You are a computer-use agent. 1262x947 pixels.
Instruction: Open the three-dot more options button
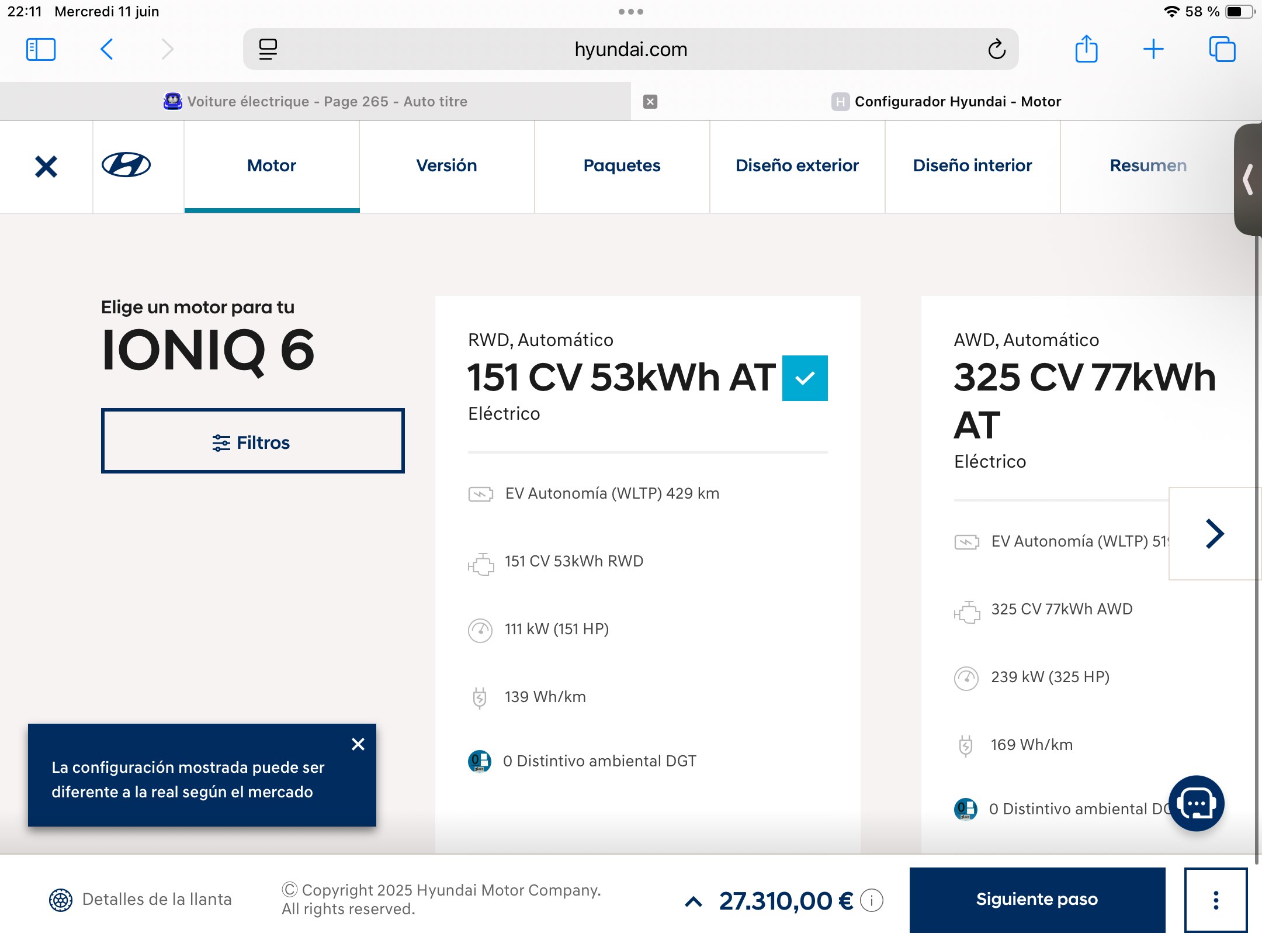point(1216,900)
